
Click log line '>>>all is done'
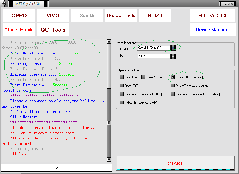point(17,90)
